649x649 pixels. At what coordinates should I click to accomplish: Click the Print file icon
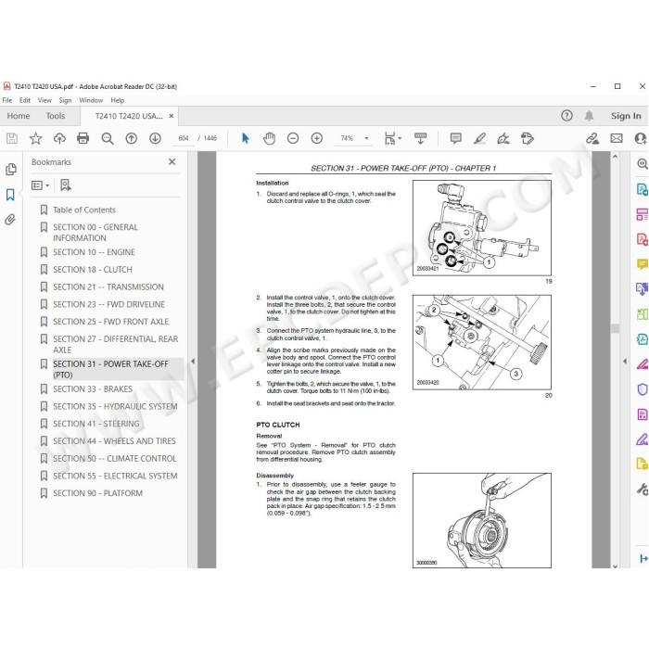coord(83,138)
